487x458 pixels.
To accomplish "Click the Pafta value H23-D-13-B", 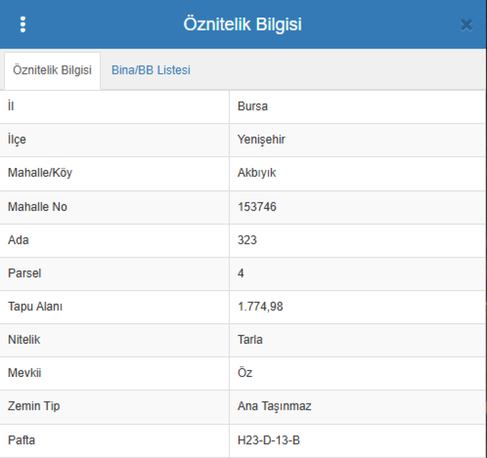I will click(268, 440).
